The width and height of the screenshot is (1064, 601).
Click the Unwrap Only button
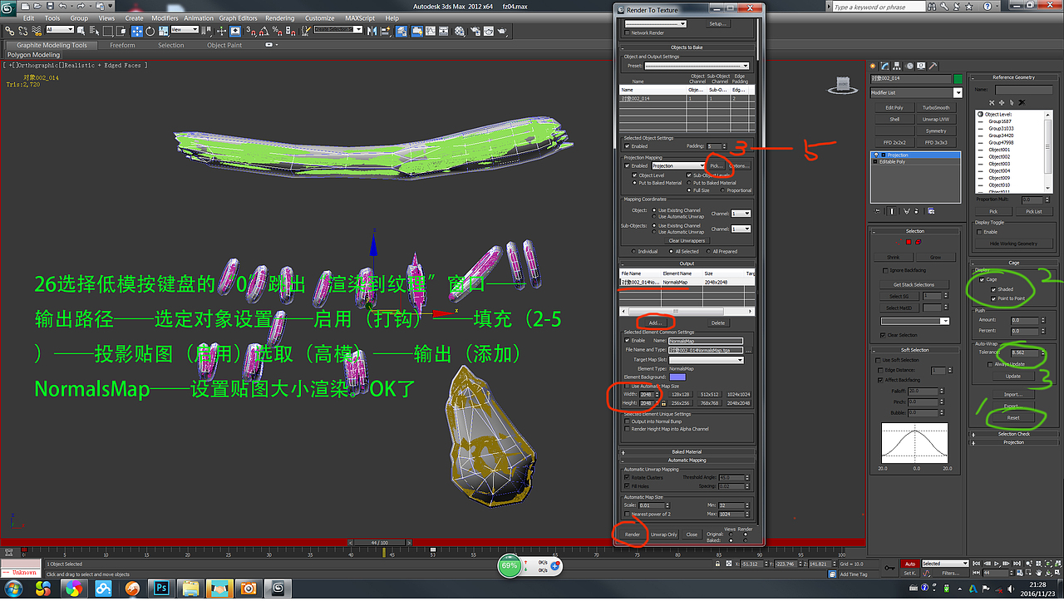pos(664,534)
